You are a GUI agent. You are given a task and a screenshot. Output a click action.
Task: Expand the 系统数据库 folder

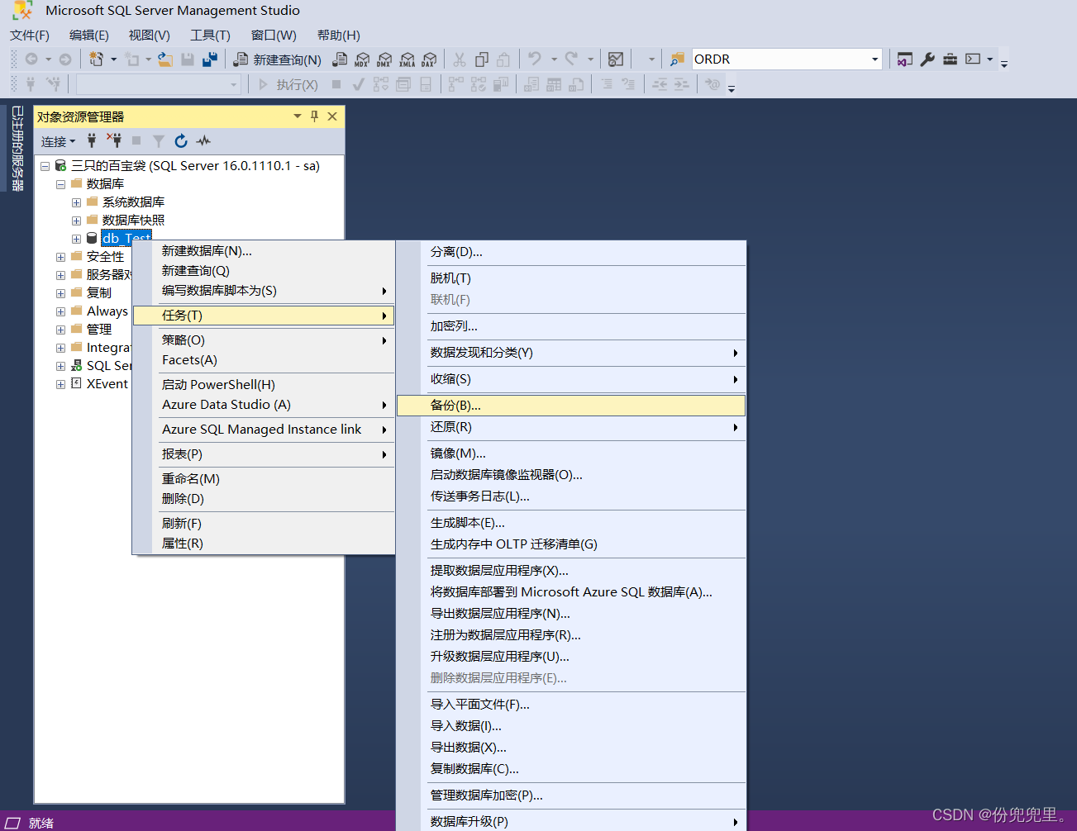click(x=76, y=202)
